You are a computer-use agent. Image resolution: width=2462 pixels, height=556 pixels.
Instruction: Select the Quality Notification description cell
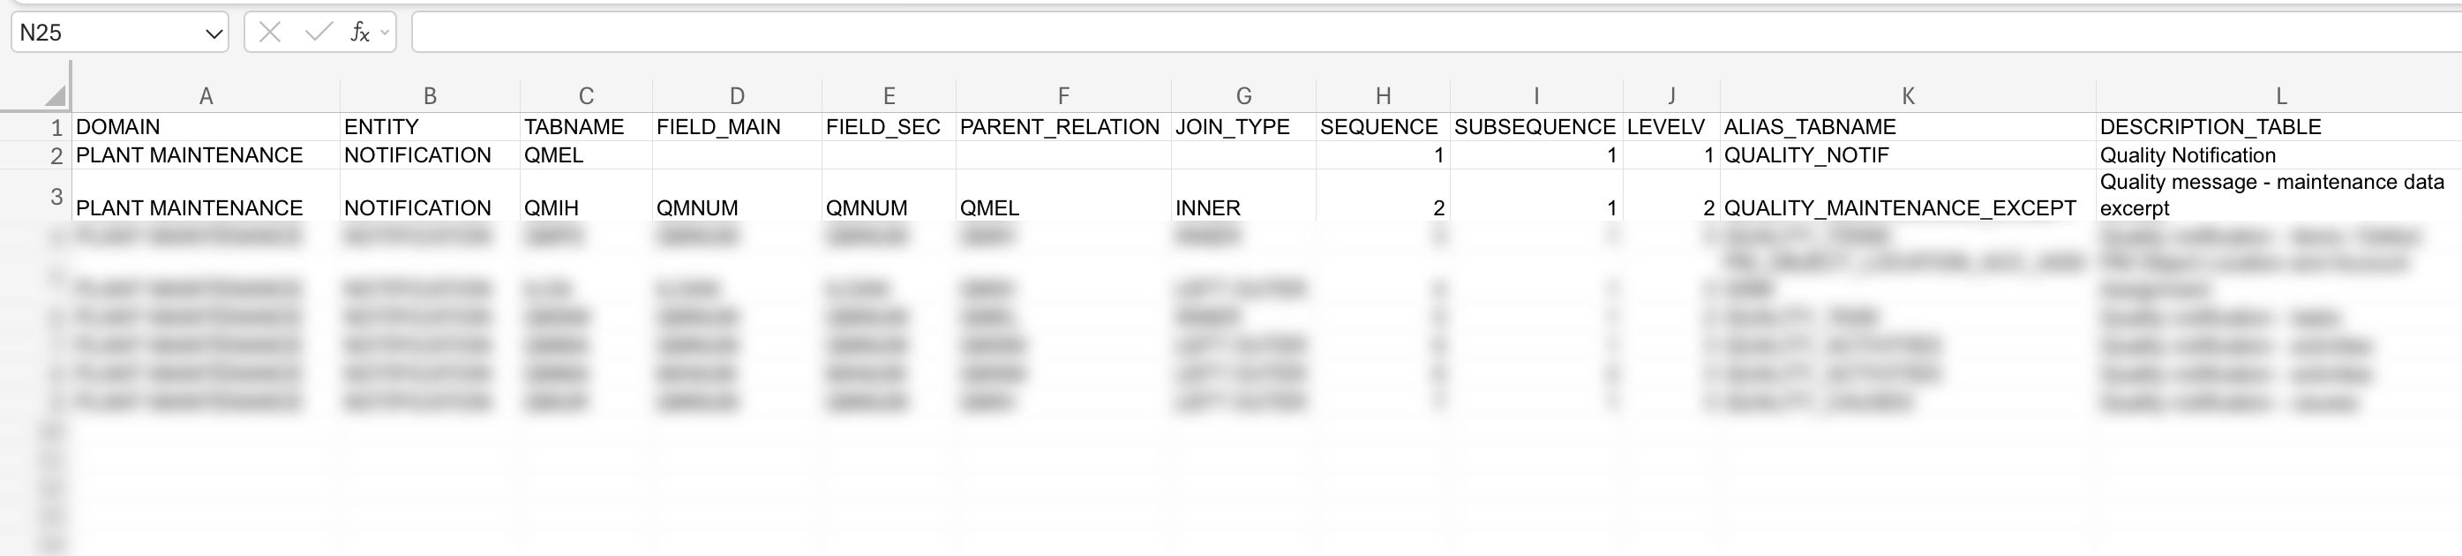[x=2280, y=155]
